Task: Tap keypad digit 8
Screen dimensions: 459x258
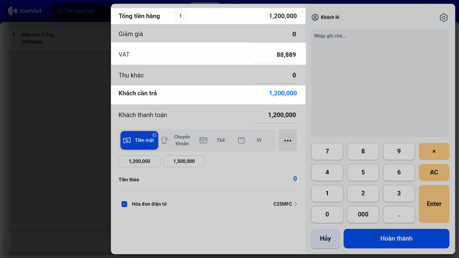Action: (x=363, y=151)
